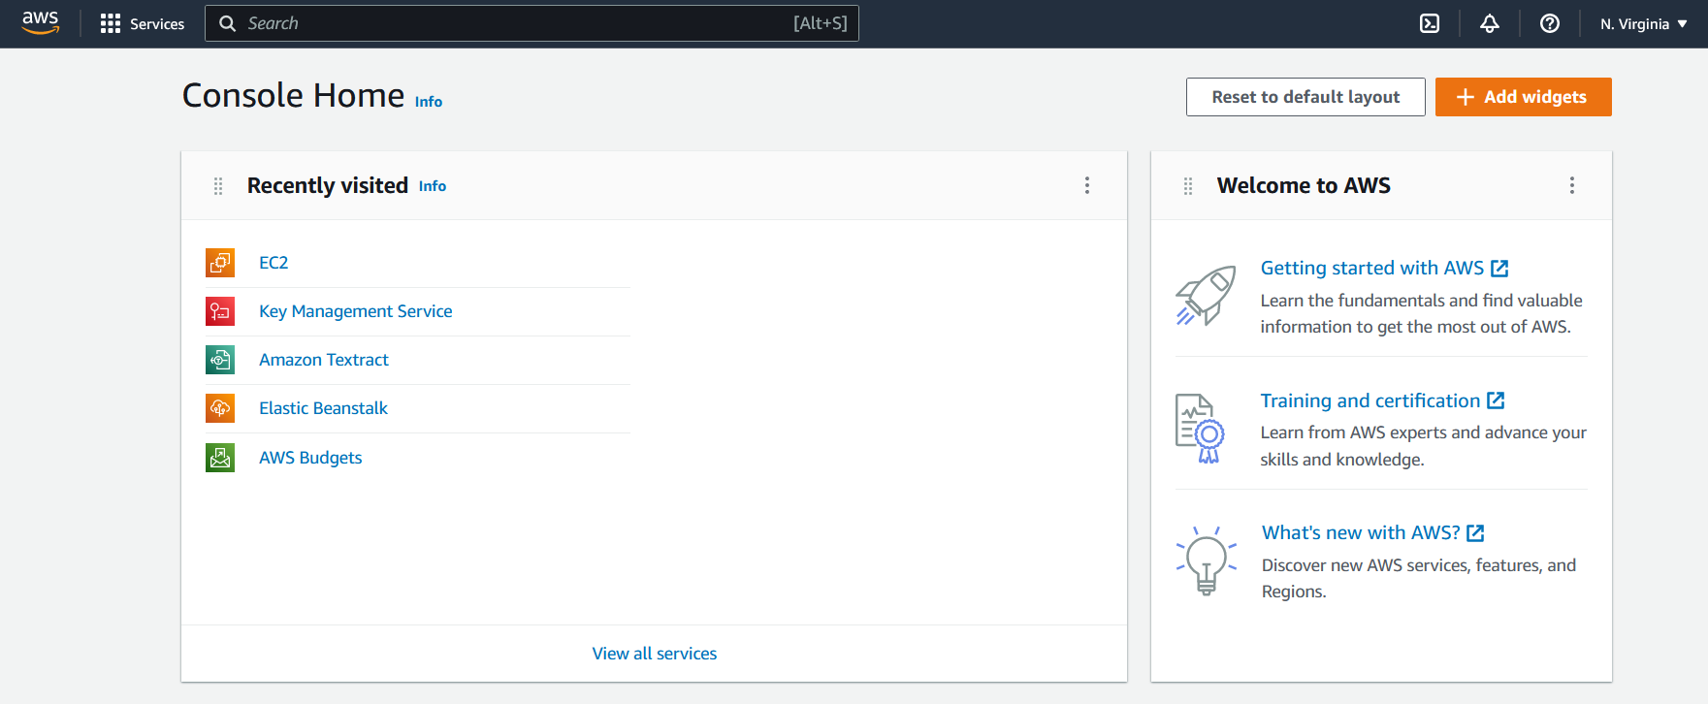Open the View all services link
This screenshot has width=1708, height=704.
pos(654,653)
